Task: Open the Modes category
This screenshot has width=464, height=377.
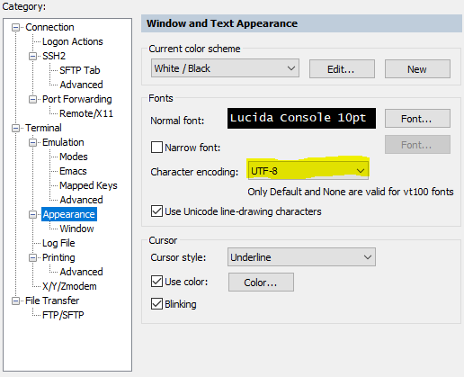Action: point(74,157)
